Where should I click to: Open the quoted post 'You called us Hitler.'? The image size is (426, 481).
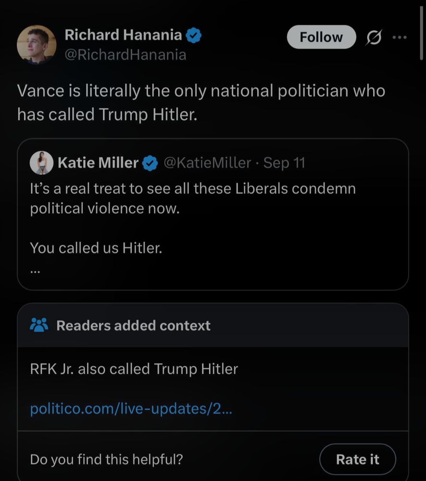tap(96, 248)
